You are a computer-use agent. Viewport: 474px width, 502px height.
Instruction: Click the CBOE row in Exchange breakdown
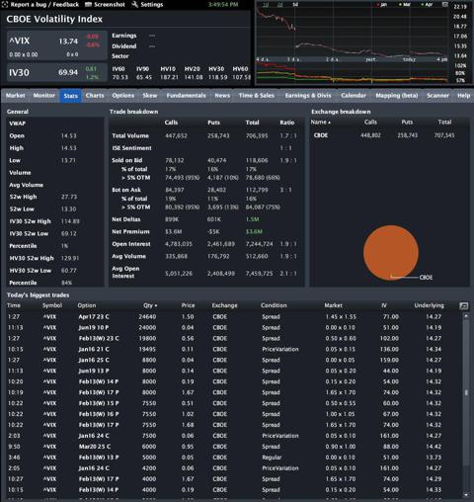click(x=389, y=135)
